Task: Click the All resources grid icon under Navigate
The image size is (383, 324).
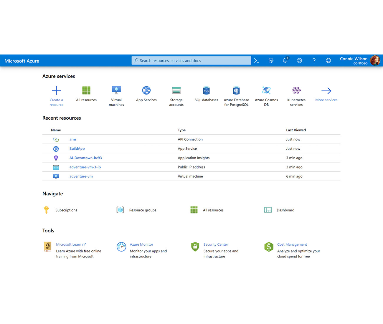Action: coord(194,210)
